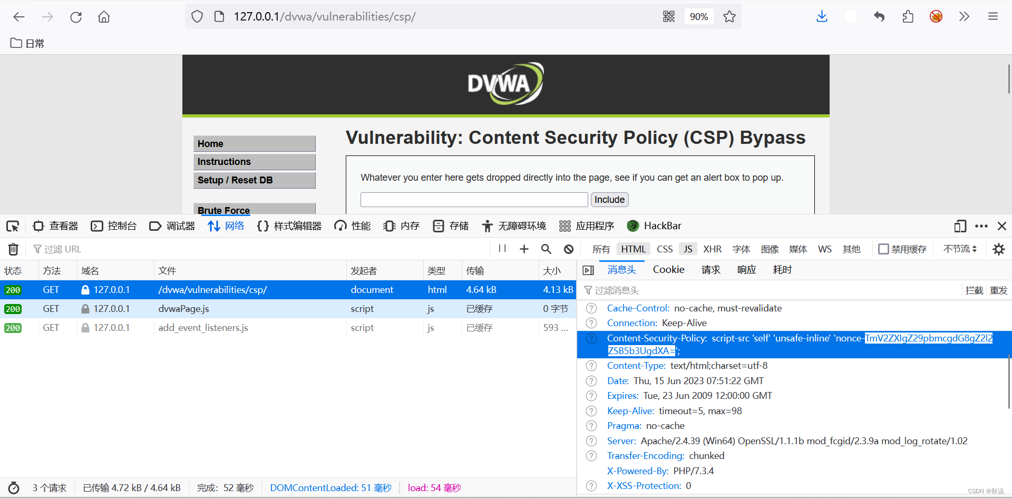Open the Home sidebar link

coord(255,144)
